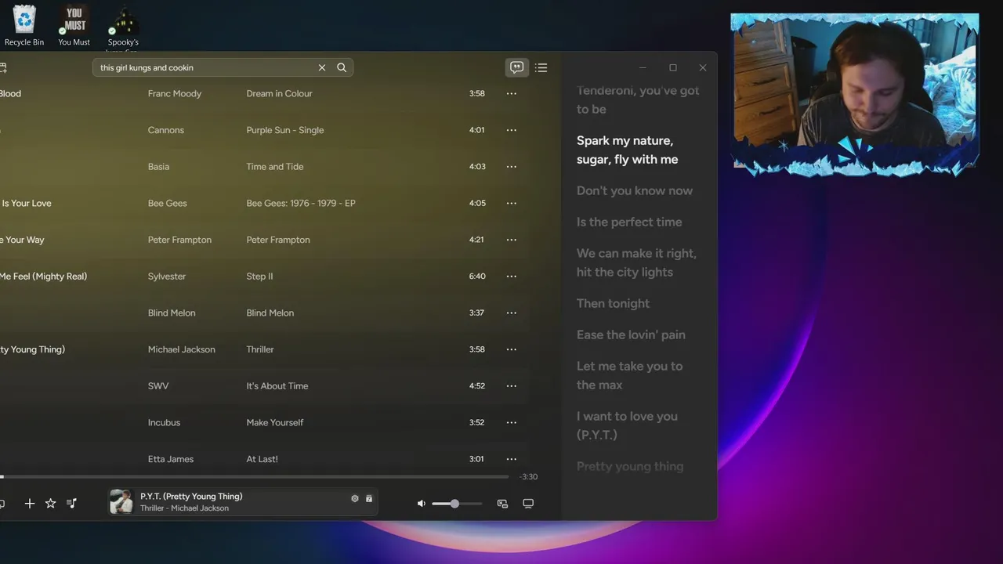Open album Time and Tide
The width and height of the screenshot is (1003, 564).
coord(275,166)
